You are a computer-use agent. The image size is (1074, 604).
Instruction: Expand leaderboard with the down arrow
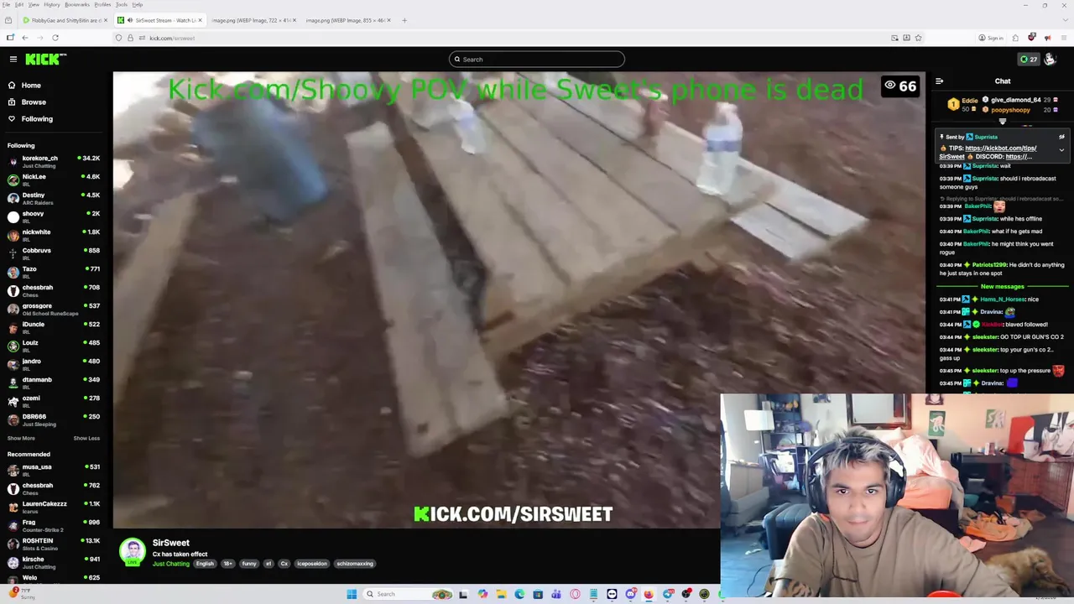[1003, 122]
